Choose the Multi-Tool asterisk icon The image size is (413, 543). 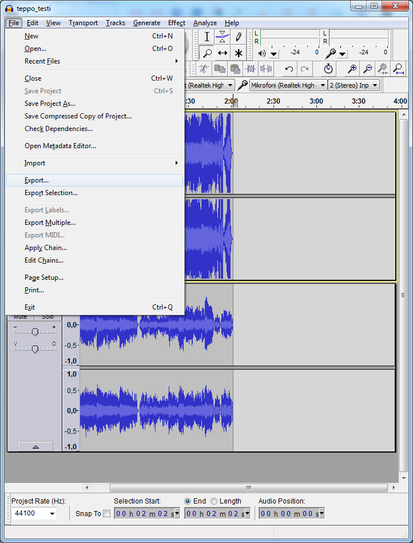coord(238,53)
